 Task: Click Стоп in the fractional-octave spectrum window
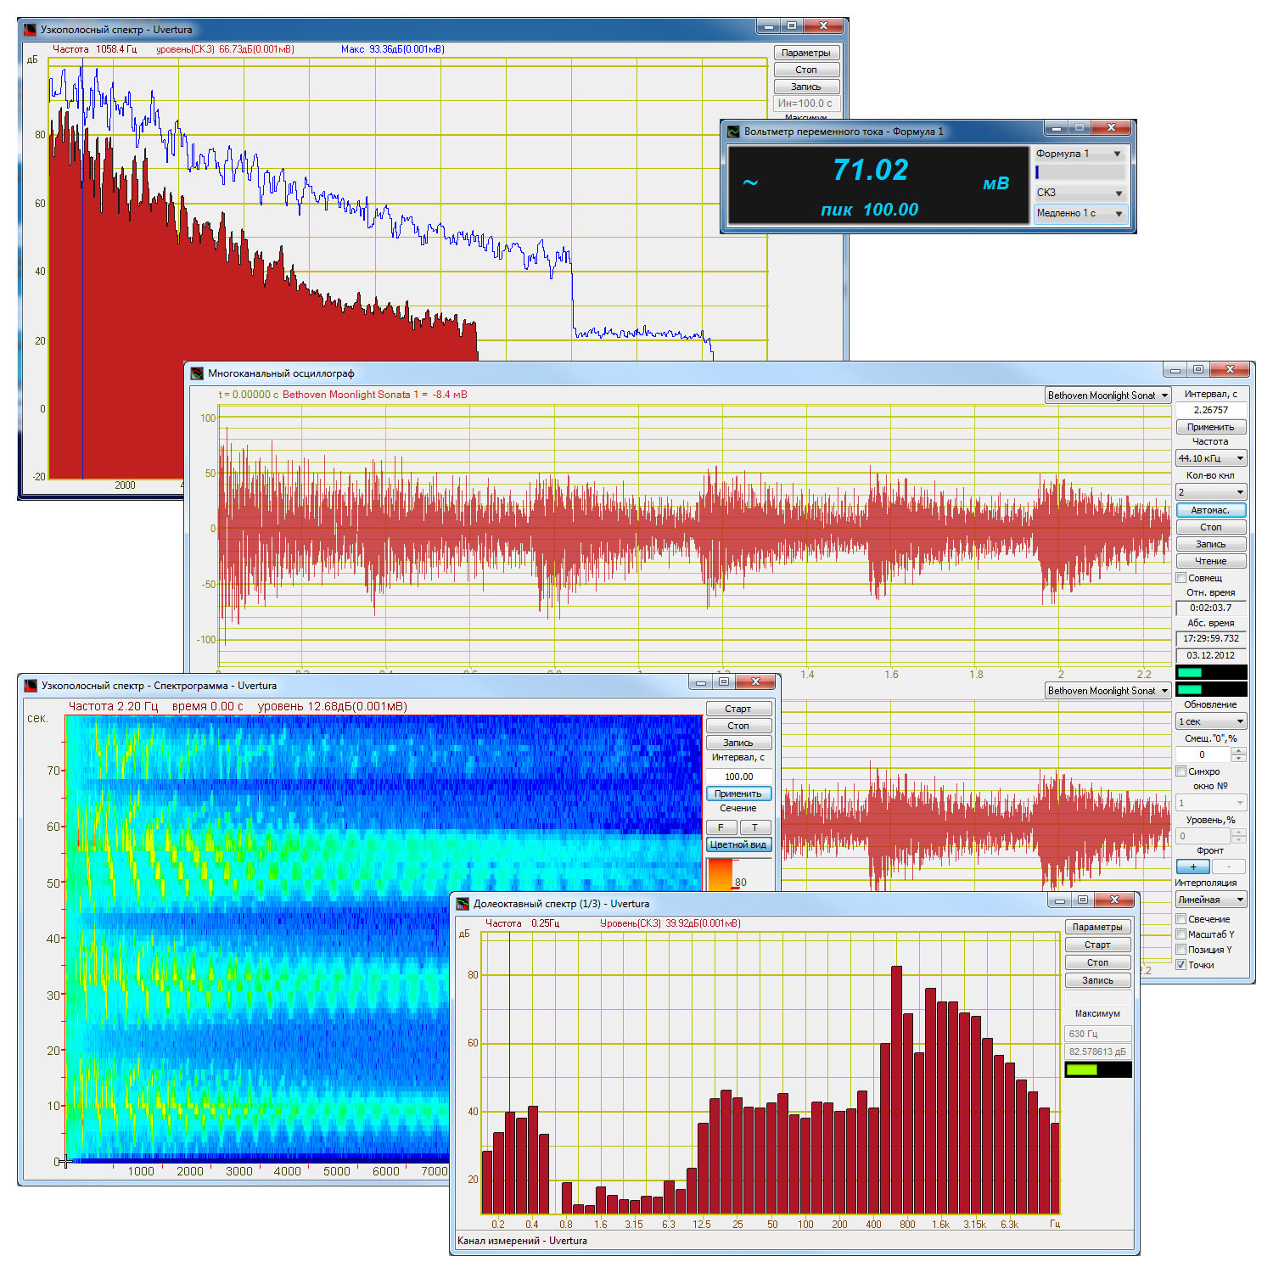1097,962
